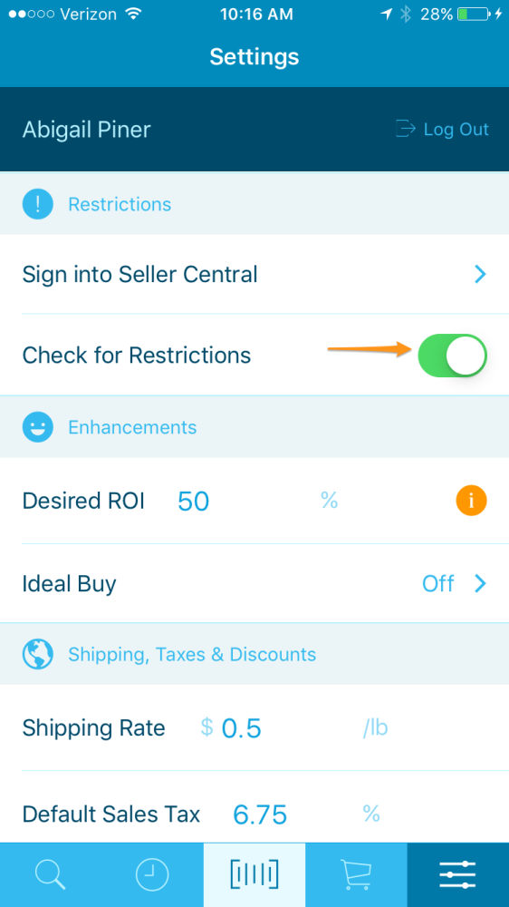Open the shopping cart tab

(x=356, y=874)
